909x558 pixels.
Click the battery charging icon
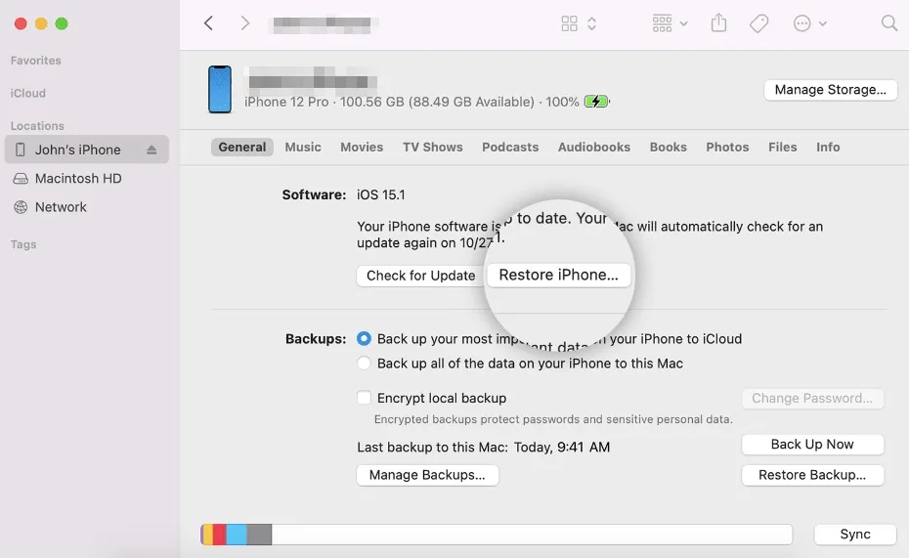tap(596, 102)
